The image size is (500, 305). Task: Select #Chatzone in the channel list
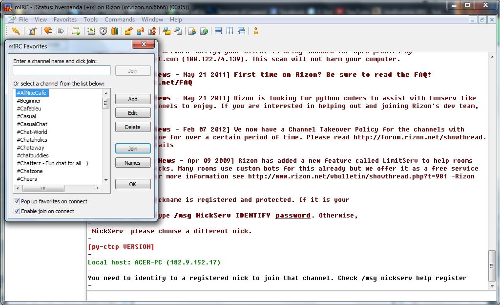click(30, 171)
